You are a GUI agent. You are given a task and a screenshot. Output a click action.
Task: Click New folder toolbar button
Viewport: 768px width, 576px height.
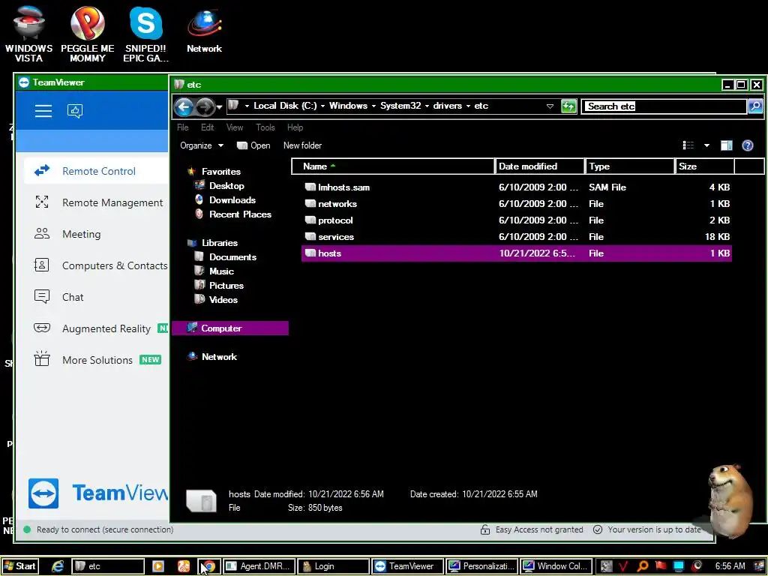point(302,145)
